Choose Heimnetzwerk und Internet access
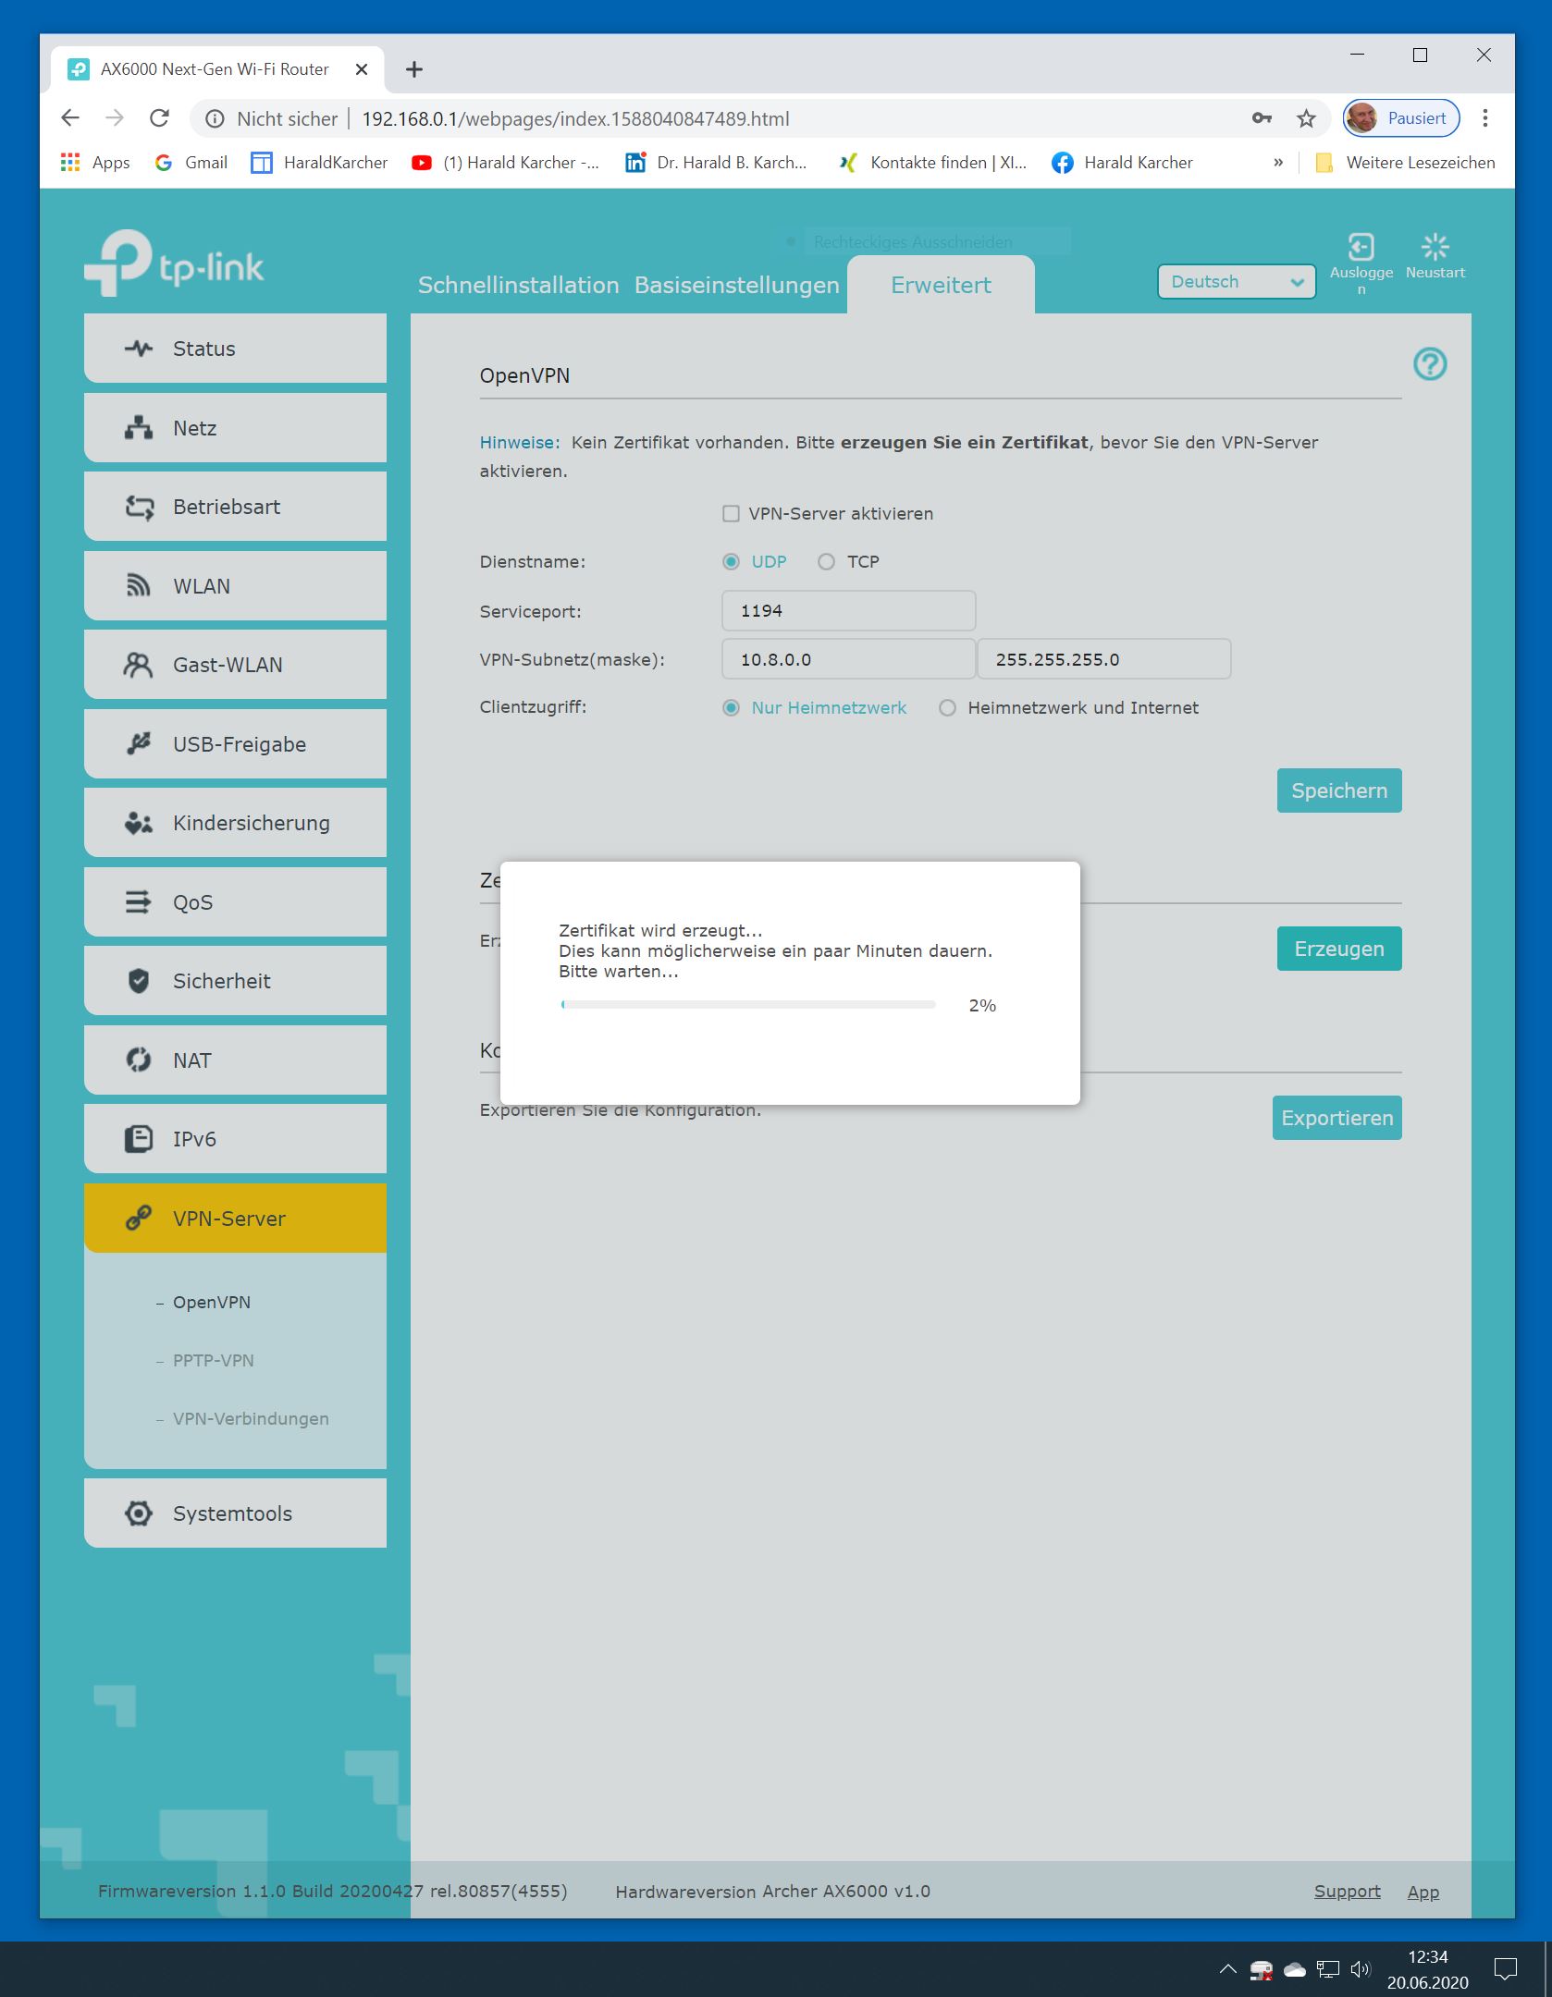1552x1997 pixels. click(x=947, y=708)
